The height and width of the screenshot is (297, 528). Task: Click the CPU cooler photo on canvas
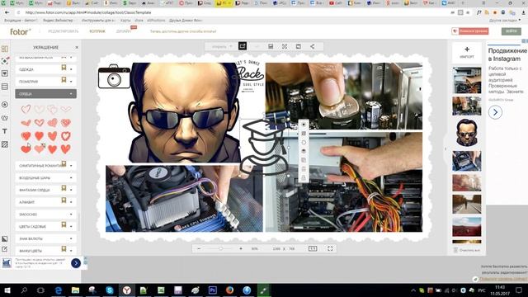pos(184,198)
